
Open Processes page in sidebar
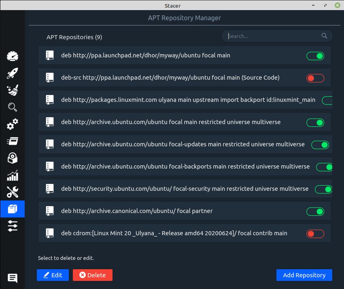click(13, 141)
